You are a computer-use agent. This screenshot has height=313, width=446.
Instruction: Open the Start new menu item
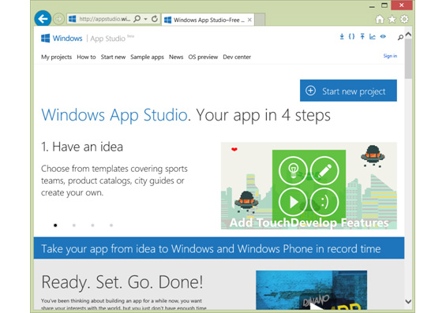(x=113, y=57)
